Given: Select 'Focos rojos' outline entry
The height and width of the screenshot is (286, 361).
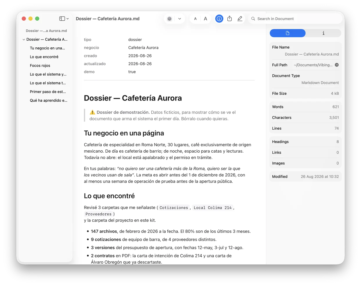Looking at the screenshot, I should tap(40, 66).
